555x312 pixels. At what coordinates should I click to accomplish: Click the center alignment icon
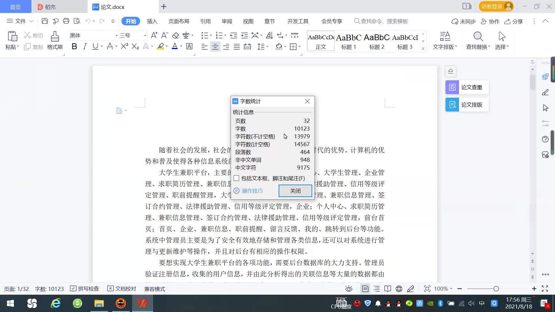pyautogui.click(x=215, y=47)
